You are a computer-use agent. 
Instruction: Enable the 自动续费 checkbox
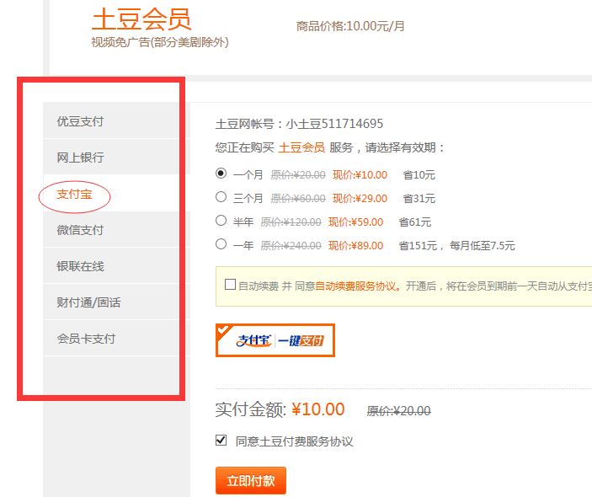click(x=230, y=285)
